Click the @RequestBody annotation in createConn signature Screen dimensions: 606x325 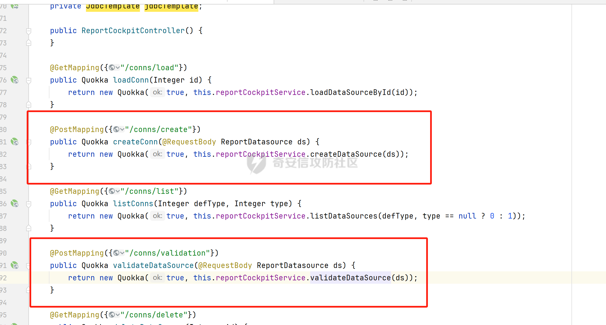coord(189,142)
